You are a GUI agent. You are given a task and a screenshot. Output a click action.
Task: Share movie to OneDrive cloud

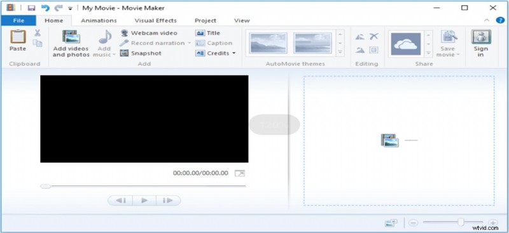[x=406, y=44]
